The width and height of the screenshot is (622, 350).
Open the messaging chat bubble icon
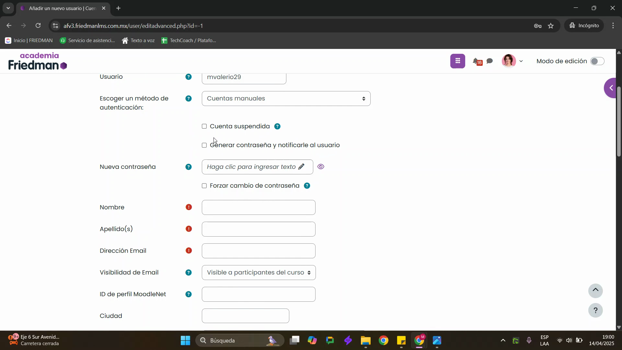pyautogui.click(x=490, y=61)
